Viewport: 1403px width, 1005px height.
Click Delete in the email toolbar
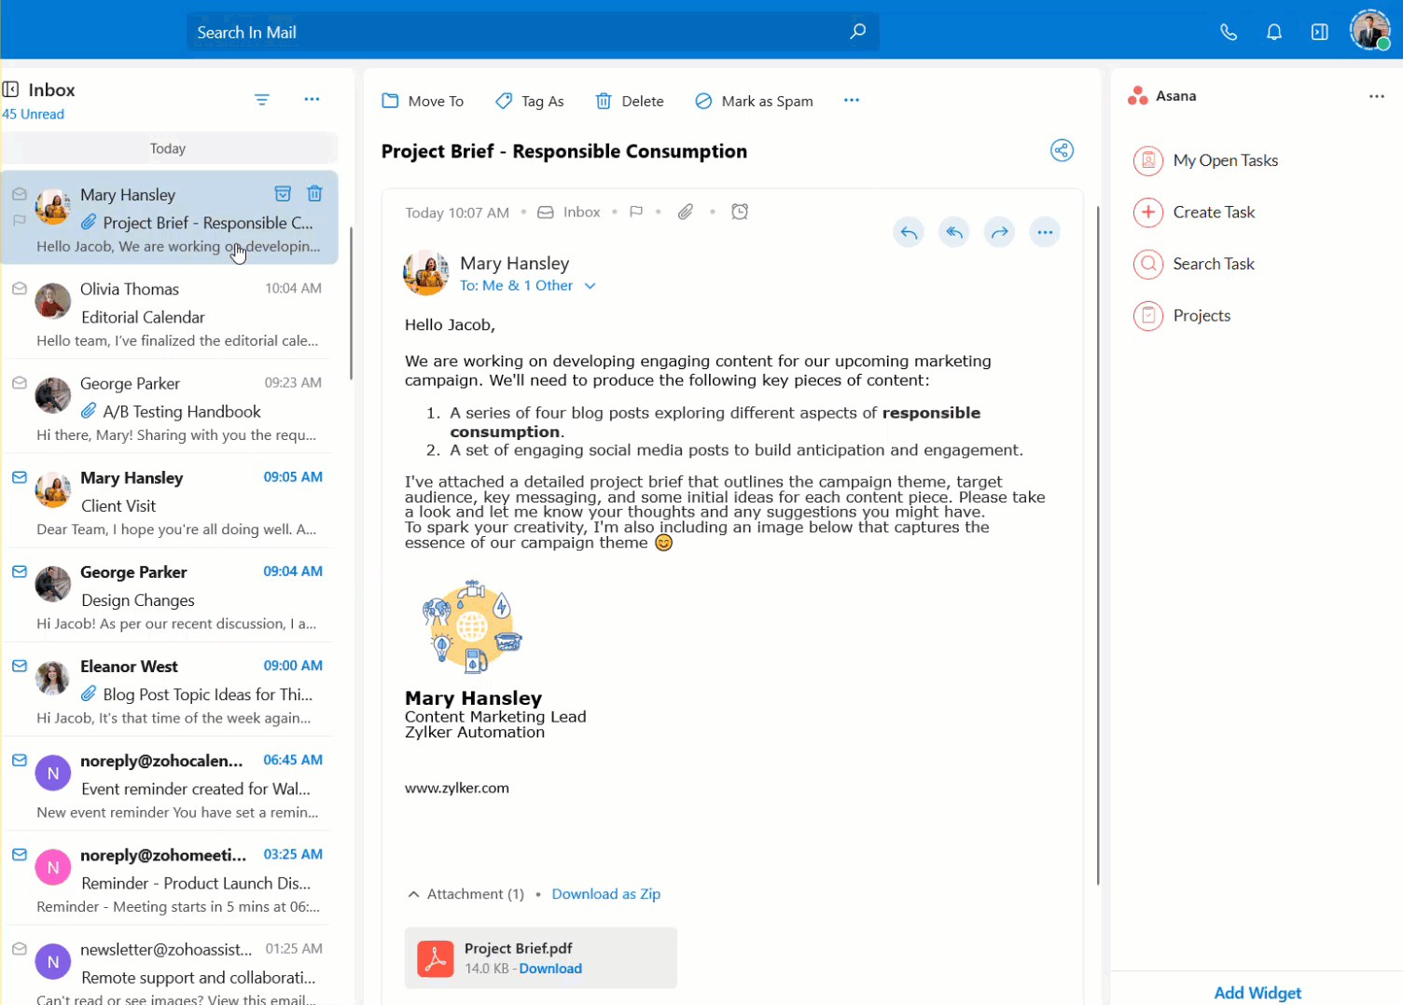point(630,101)
